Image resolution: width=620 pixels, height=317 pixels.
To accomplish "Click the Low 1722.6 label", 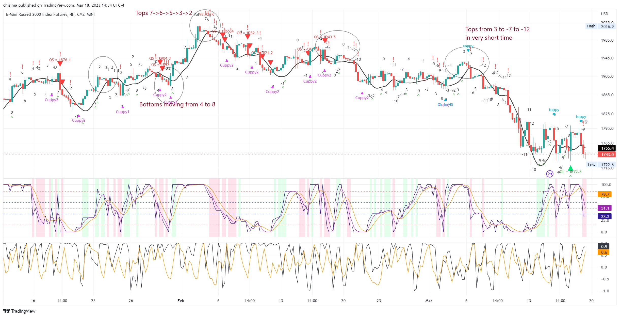I will tap(601, 165).
